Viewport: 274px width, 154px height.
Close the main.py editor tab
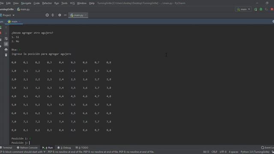(x=86, y=15)
